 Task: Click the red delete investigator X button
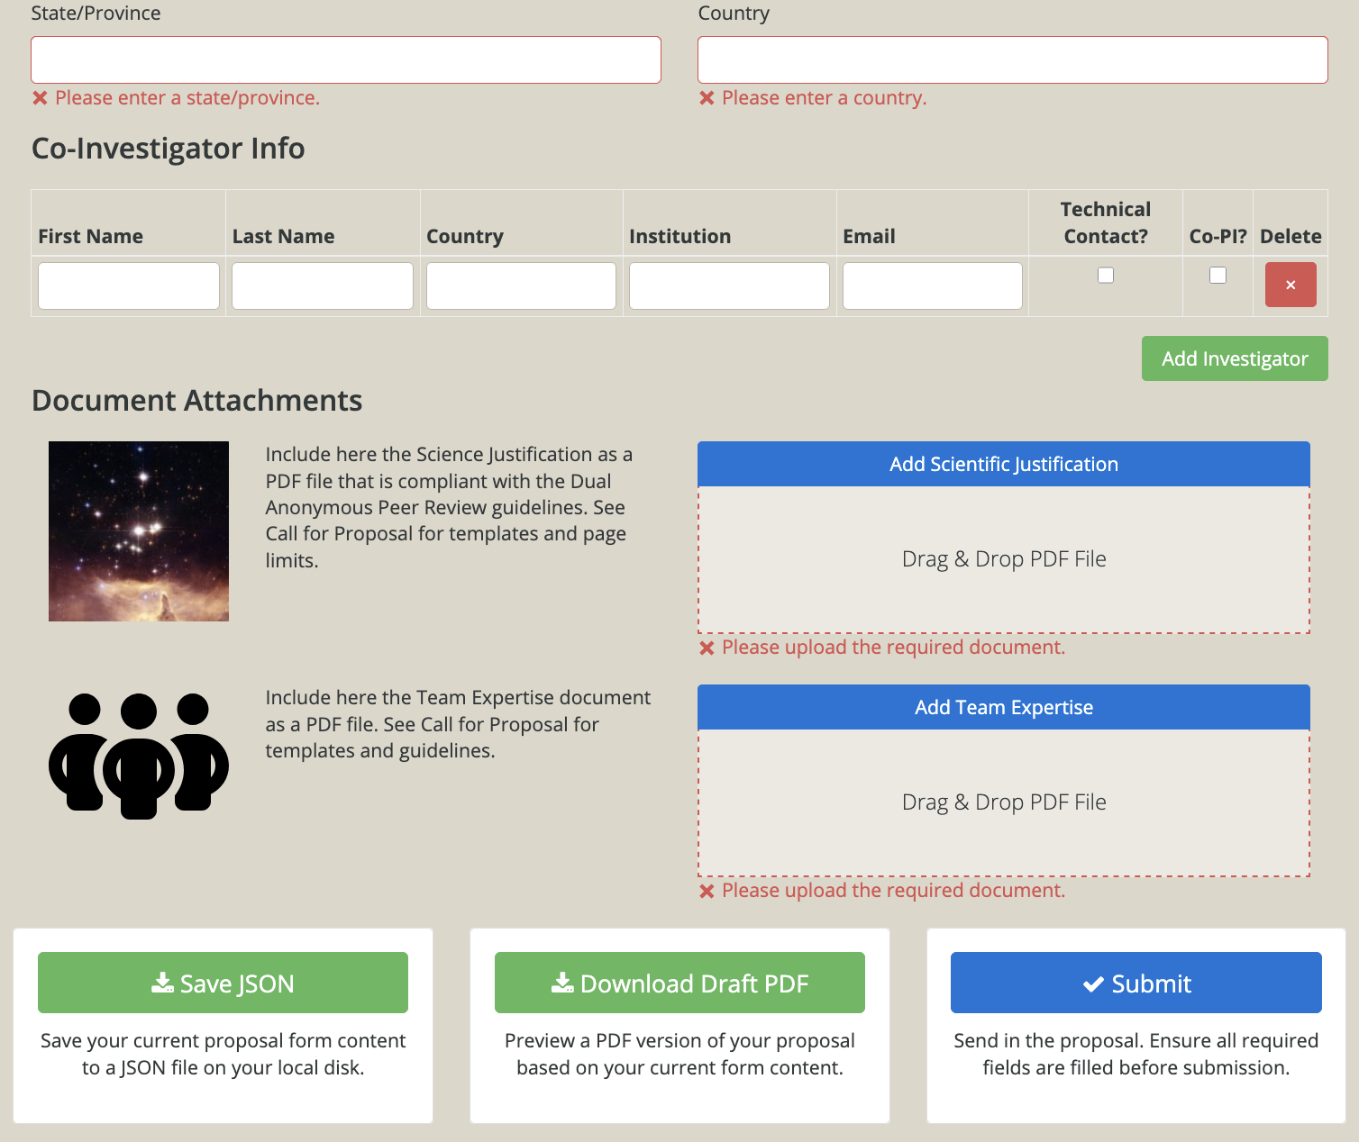(x=1290, y=285)
